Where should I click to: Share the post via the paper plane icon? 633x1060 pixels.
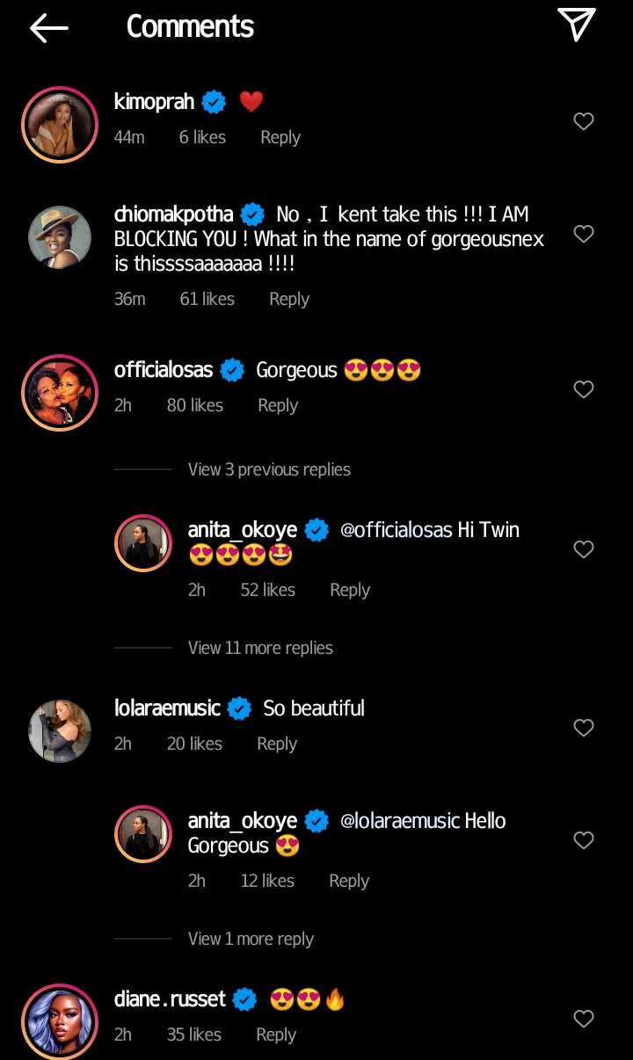[578, 25]
